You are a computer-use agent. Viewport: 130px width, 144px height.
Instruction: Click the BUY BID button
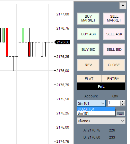(88, 50)
